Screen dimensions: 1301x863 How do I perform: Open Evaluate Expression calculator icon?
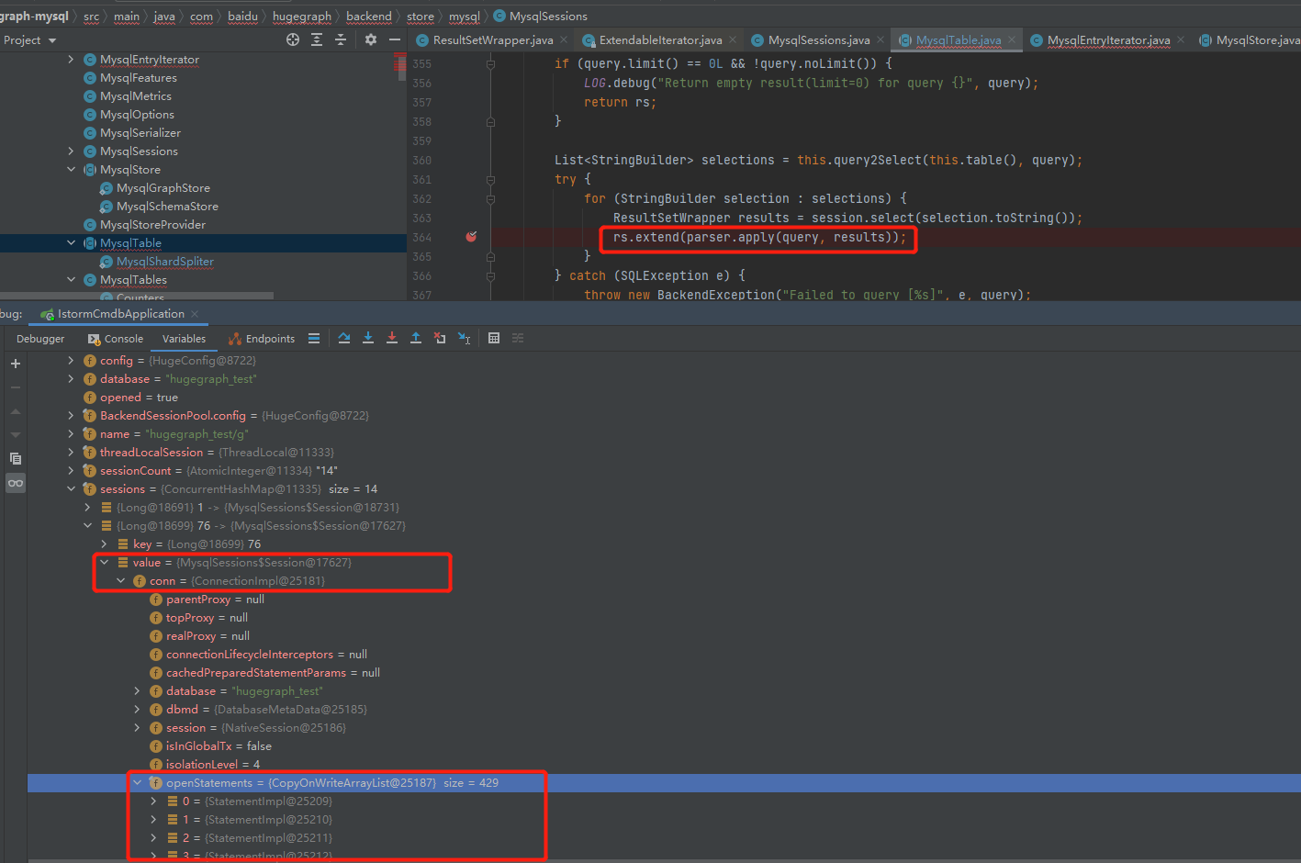coord(494,339)
